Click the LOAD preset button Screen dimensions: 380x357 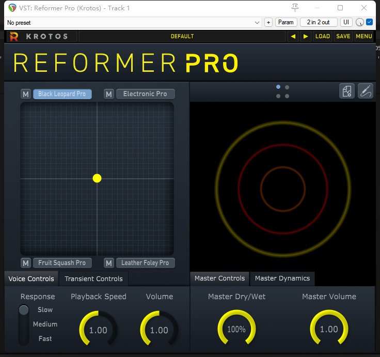tap(323, 36)
